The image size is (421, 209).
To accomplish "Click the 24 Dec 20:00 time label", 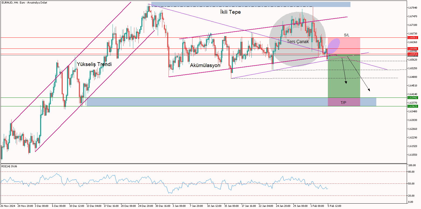I will (x=145, y=206).
